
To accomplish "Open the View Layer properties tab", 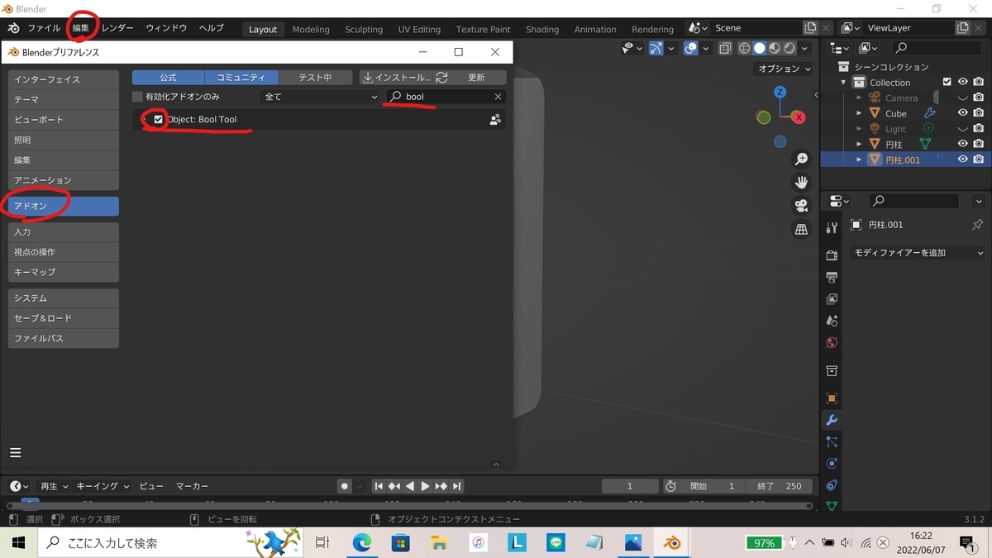I will coord(832,298).
